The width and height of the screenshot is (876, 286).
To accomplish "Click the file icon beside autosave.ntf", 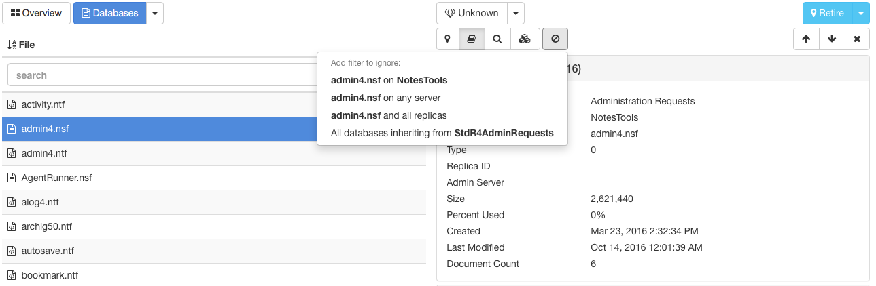I will pos(11,251).
